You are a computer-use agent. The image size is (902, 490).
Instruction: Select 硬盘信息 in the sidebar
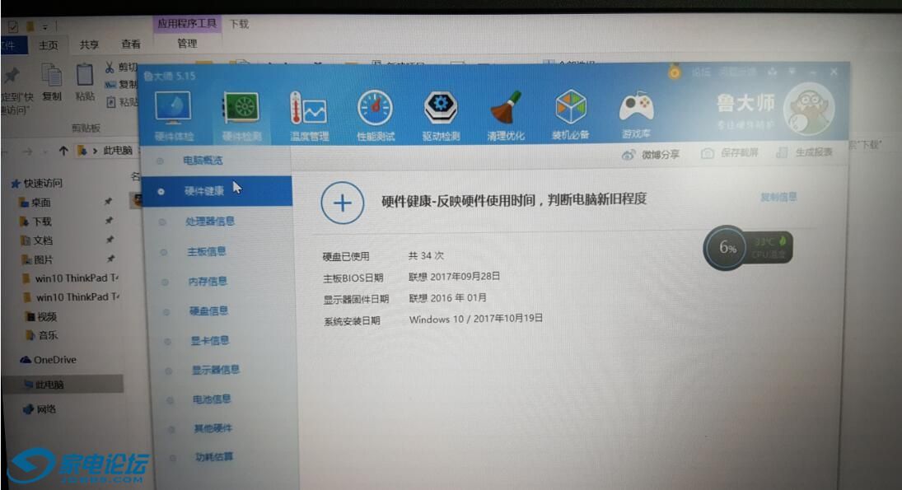[208, 311]
